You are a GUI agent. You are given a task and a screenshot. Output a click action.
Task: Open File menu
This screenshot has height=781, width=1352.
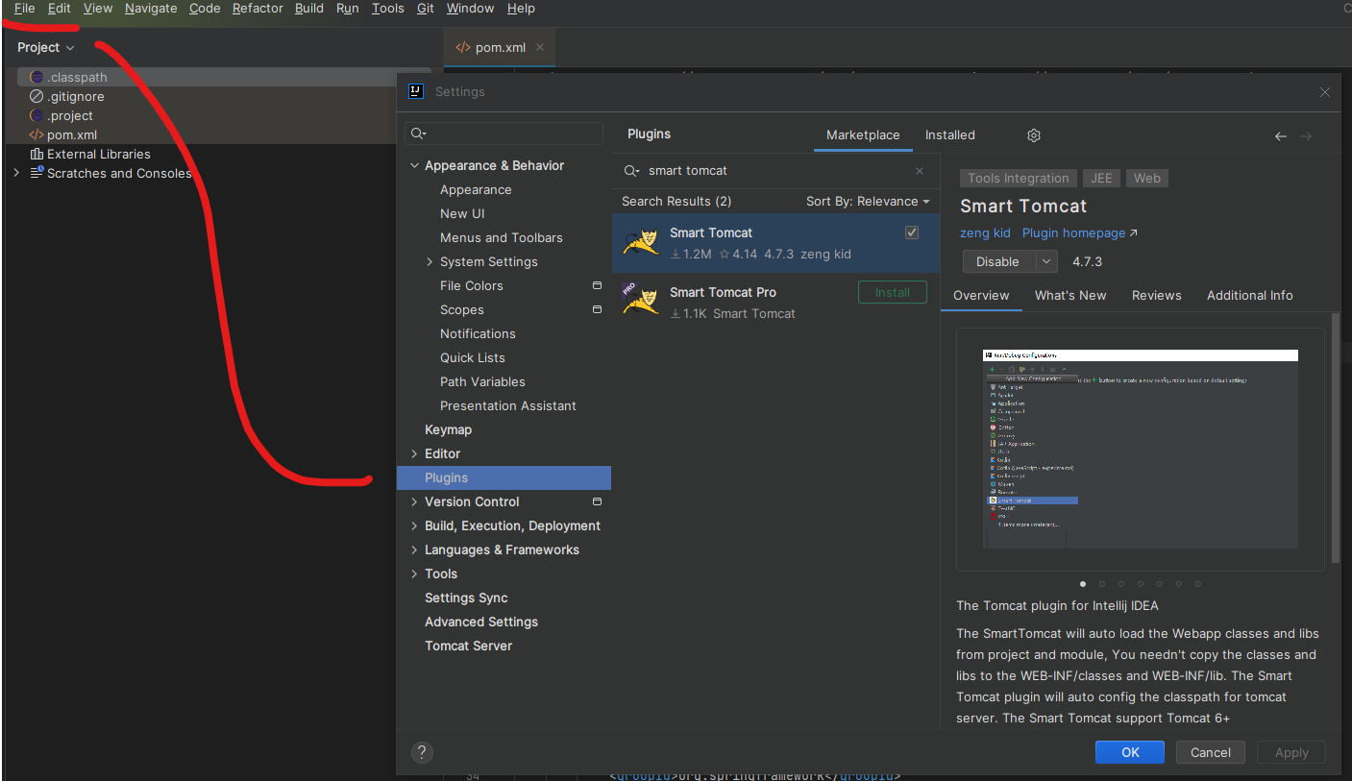click(24, 9)
